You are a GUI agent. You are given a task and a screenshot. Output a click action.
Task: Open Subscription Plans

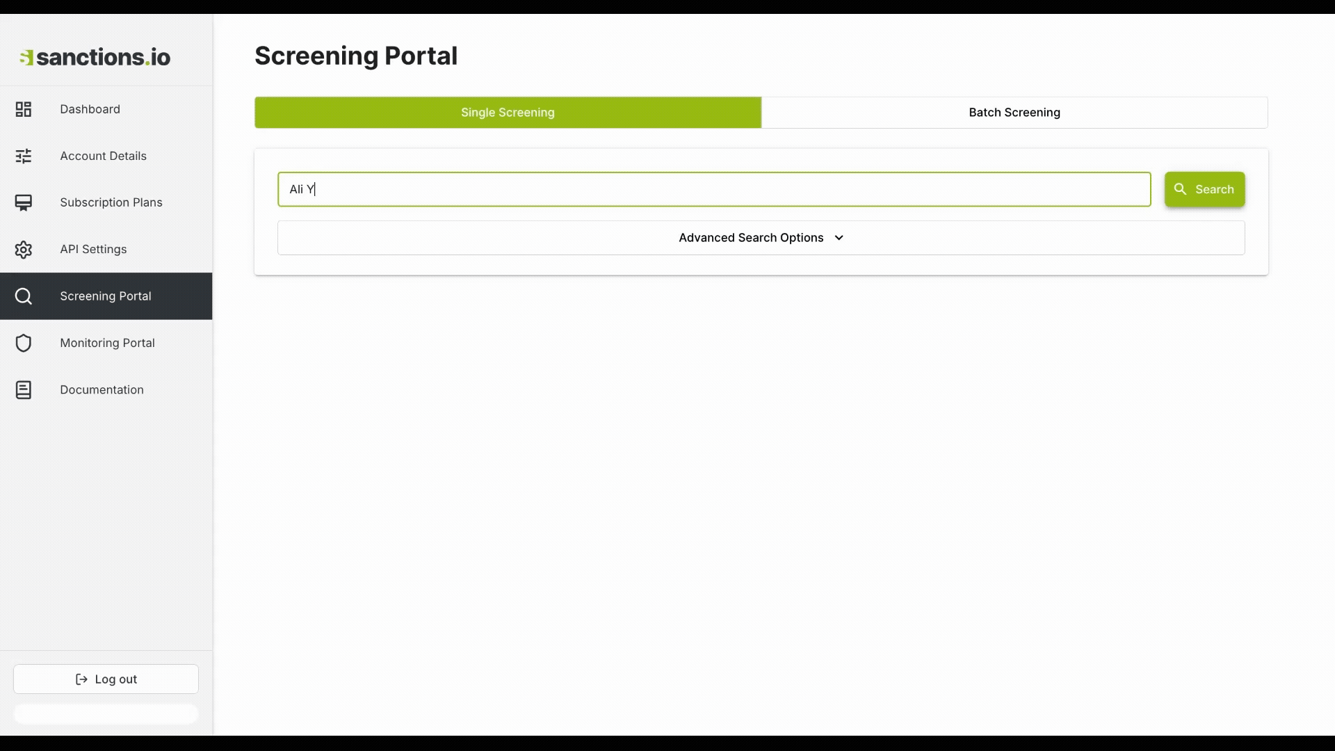click(106, 202)
